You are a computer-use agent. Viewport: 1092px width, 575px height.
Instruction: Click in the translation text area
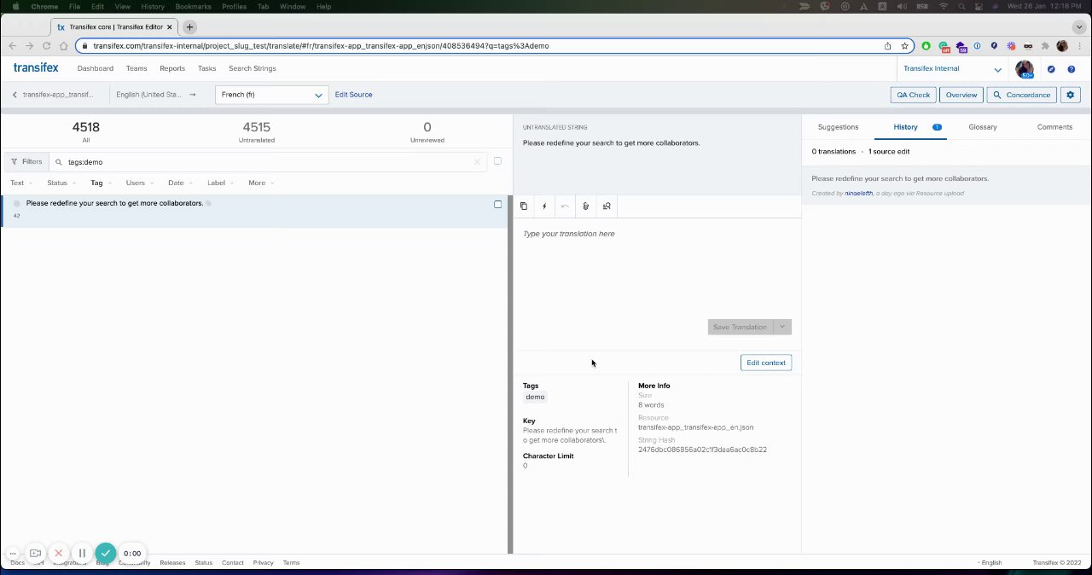tap(657, 269)
